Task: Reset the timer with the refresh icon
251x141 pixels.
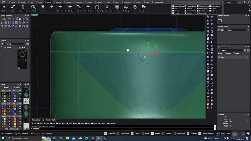Action: point(38,134)
